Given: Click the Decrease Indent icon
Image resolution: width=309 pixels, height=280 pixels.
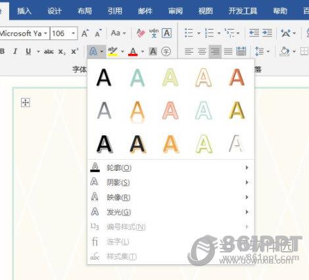Looking at the screenshot, I should [x=254, y=33].
